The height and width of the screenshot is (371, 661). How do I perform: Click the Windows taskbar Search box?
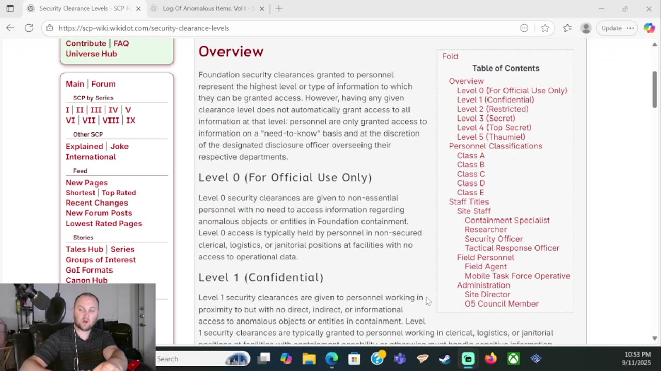(203, 359)
